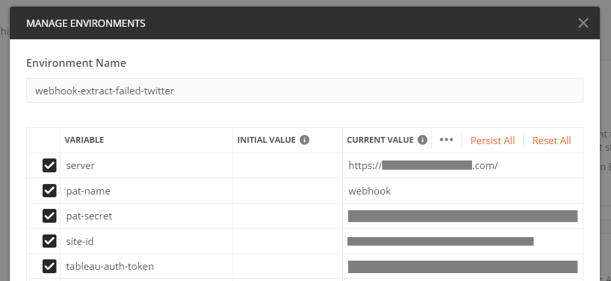Screen dimensions: 611x281
Task: Click the pat-secret current value cell
Action: click(462, 216)
